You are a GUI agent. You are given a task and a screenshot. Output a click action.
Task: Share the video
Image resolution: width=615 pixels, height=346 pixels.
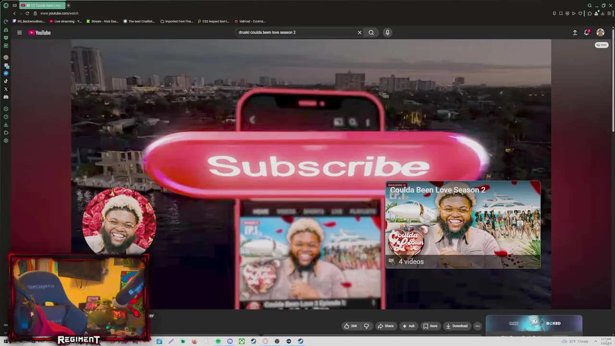pos(385,326)
